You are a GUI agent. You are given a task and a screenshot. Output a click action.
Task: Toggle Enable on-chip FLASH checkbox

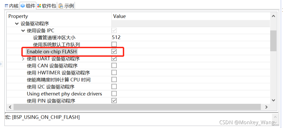pos(114,51)
